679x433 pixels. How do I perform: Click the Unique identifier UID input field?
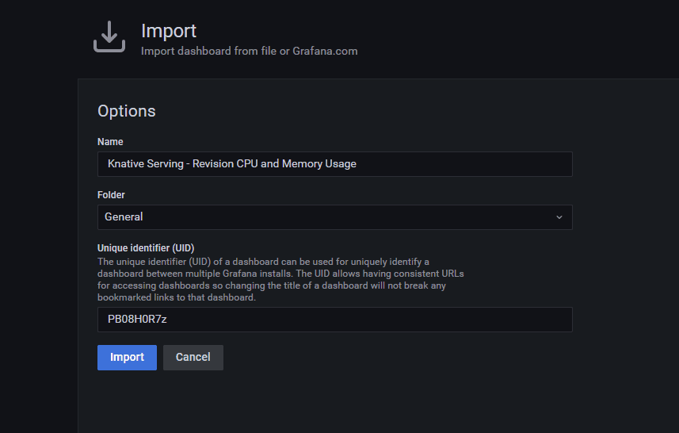[334, 320]
